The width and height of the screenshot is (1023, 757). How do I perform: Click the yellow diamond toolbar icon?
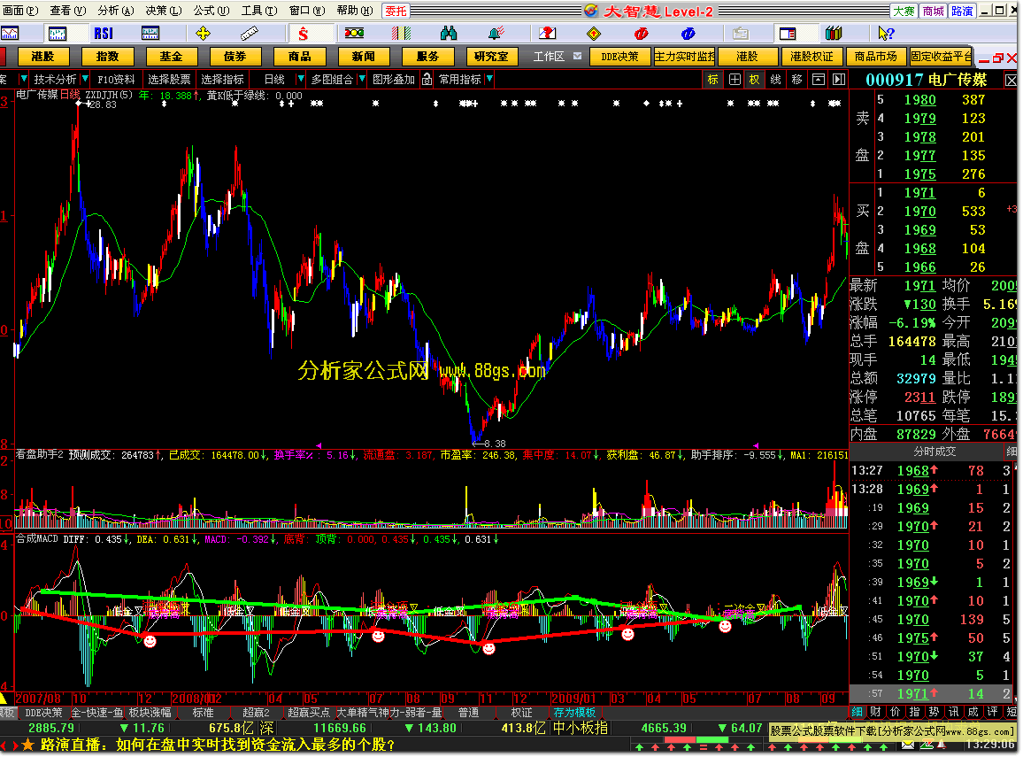[x=593, y=34]
